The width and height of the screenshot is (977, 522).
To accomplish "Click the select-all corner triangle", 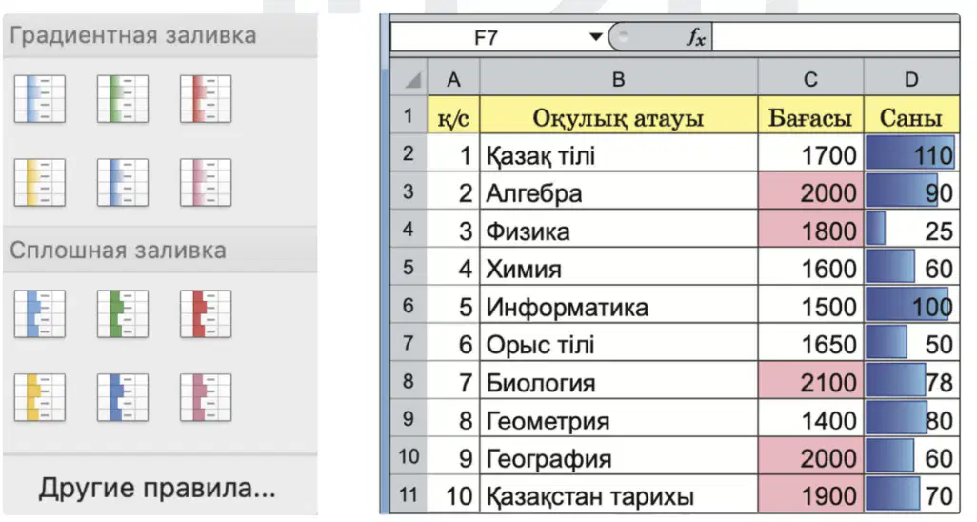I will (x=409, y=79).
